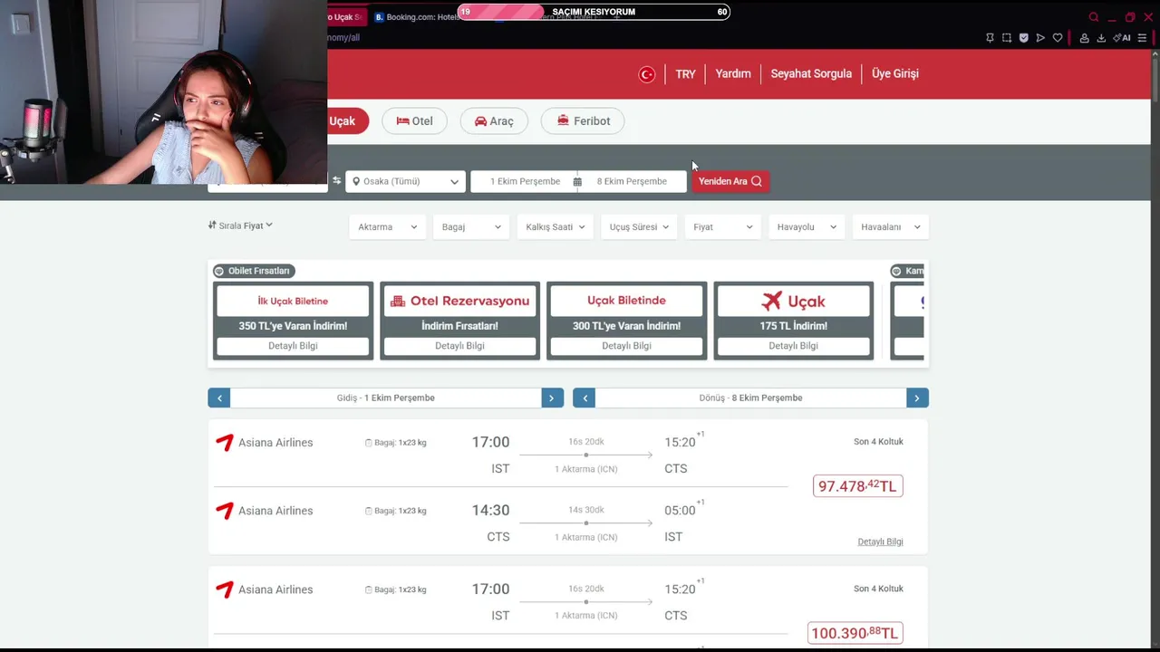Click the SAÇIMI KESİYORUM progress bar

coord(594,12)
